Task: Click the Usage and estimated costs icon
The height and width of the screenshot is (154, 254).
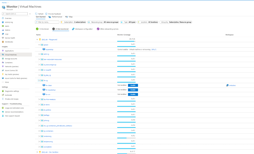Action: tap(3, 108)
